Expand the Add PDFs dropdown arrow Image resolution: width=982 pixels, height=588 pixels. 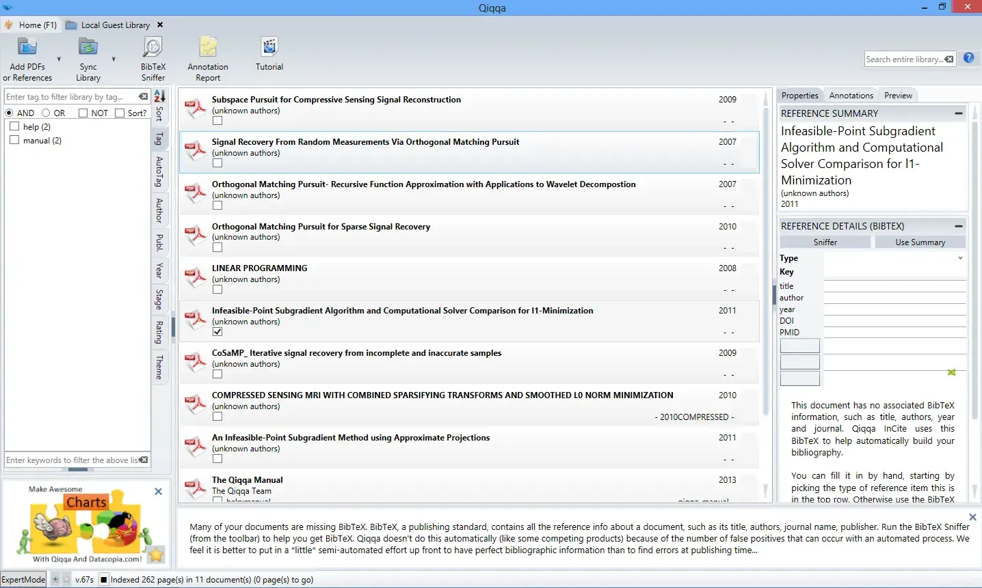59,59
